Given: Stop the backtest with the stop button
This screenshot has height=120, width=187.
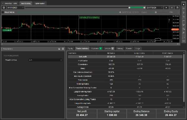Looking at the screenshot, I should pyautogui.click(x=172, y=7).
